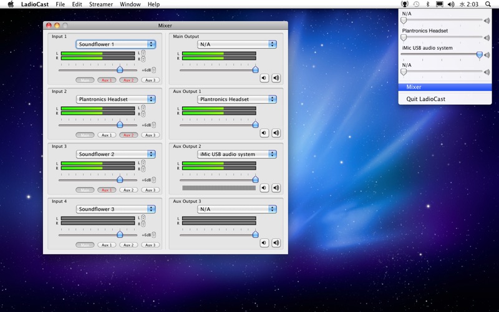Click the Mixer window title bar

pos(165,26)
